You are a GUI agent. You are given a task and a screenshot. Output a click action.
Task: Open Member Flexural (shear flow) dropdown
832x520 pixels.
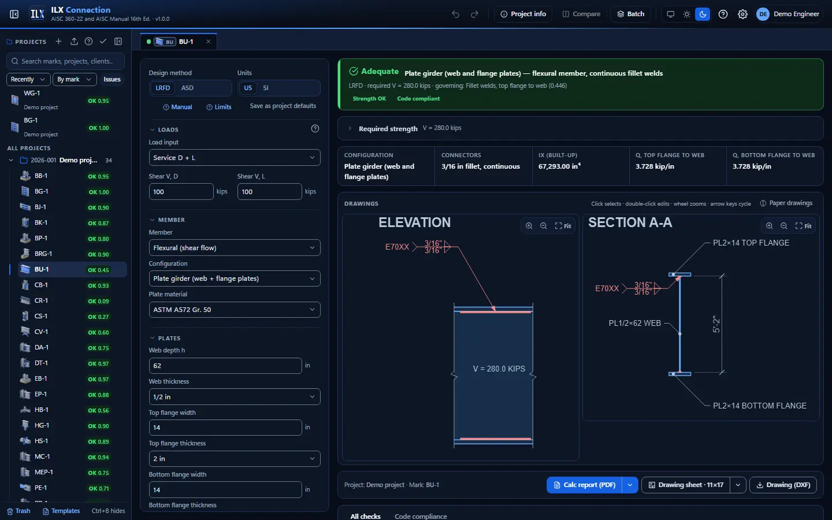coord(235,248)
